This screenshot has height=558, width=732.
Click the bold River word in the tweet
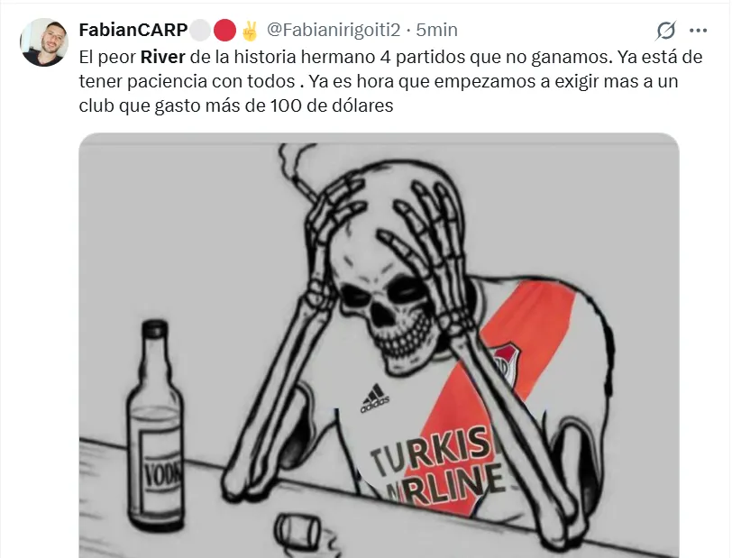[163, 57]
